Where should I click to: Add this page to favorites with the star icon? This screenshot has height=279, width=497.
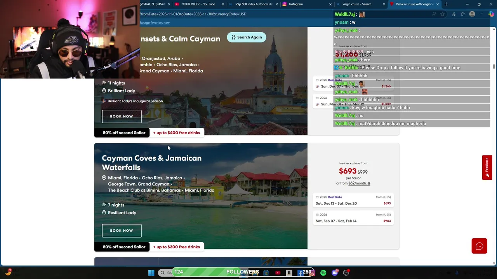tap(443, 14)
